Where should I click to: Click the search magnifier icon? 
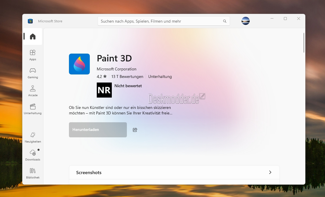click(225, 21)
